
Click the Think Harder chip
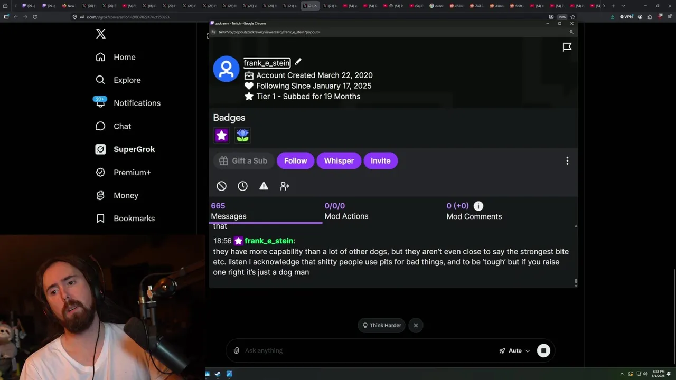click(x=382, y=326)
